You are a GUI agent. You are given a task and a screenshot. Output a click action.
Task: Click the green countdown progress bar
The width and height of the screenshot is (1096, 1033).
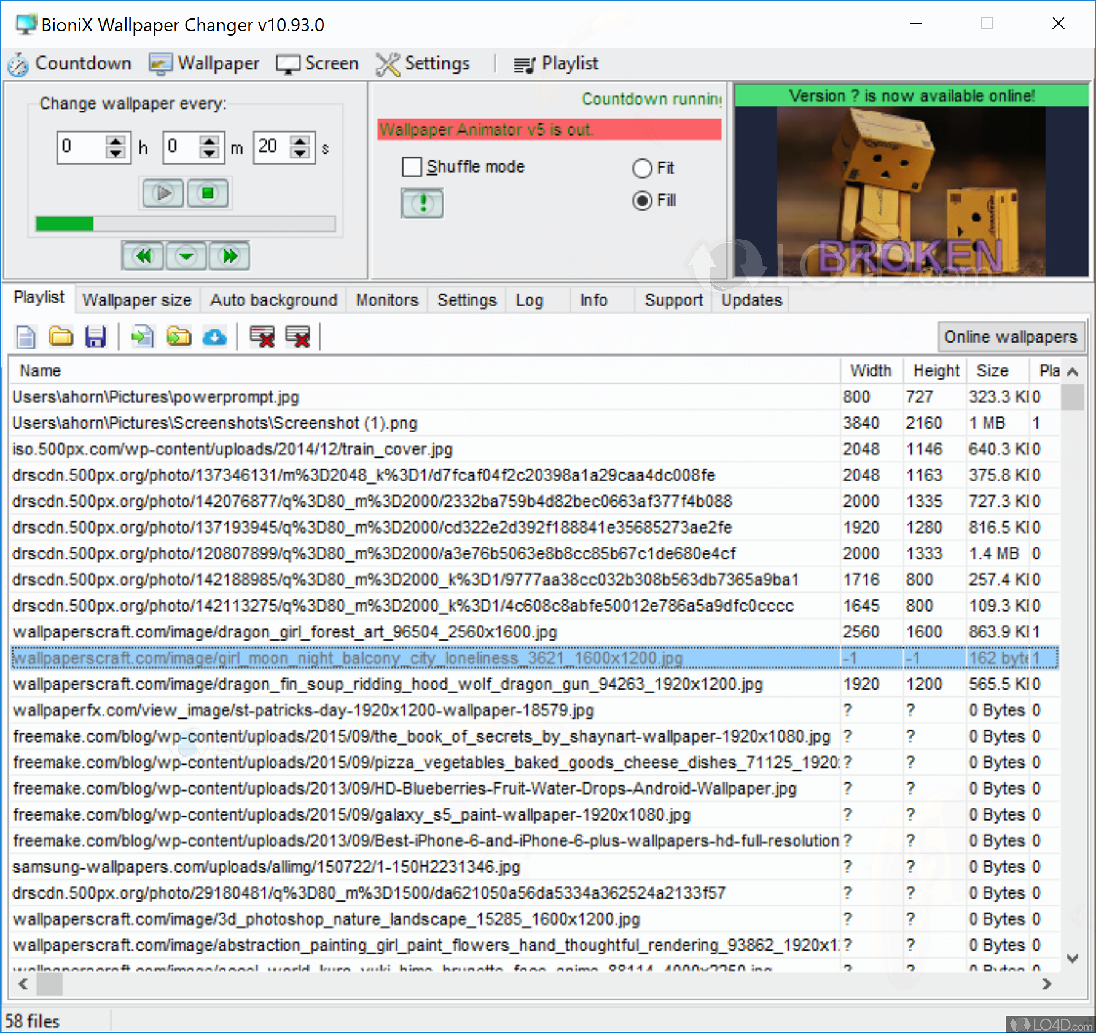pos(185,224)
